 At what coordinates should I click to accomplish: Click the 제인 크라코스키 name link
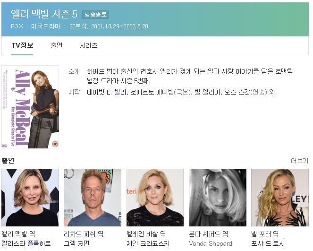coord(148,243)
